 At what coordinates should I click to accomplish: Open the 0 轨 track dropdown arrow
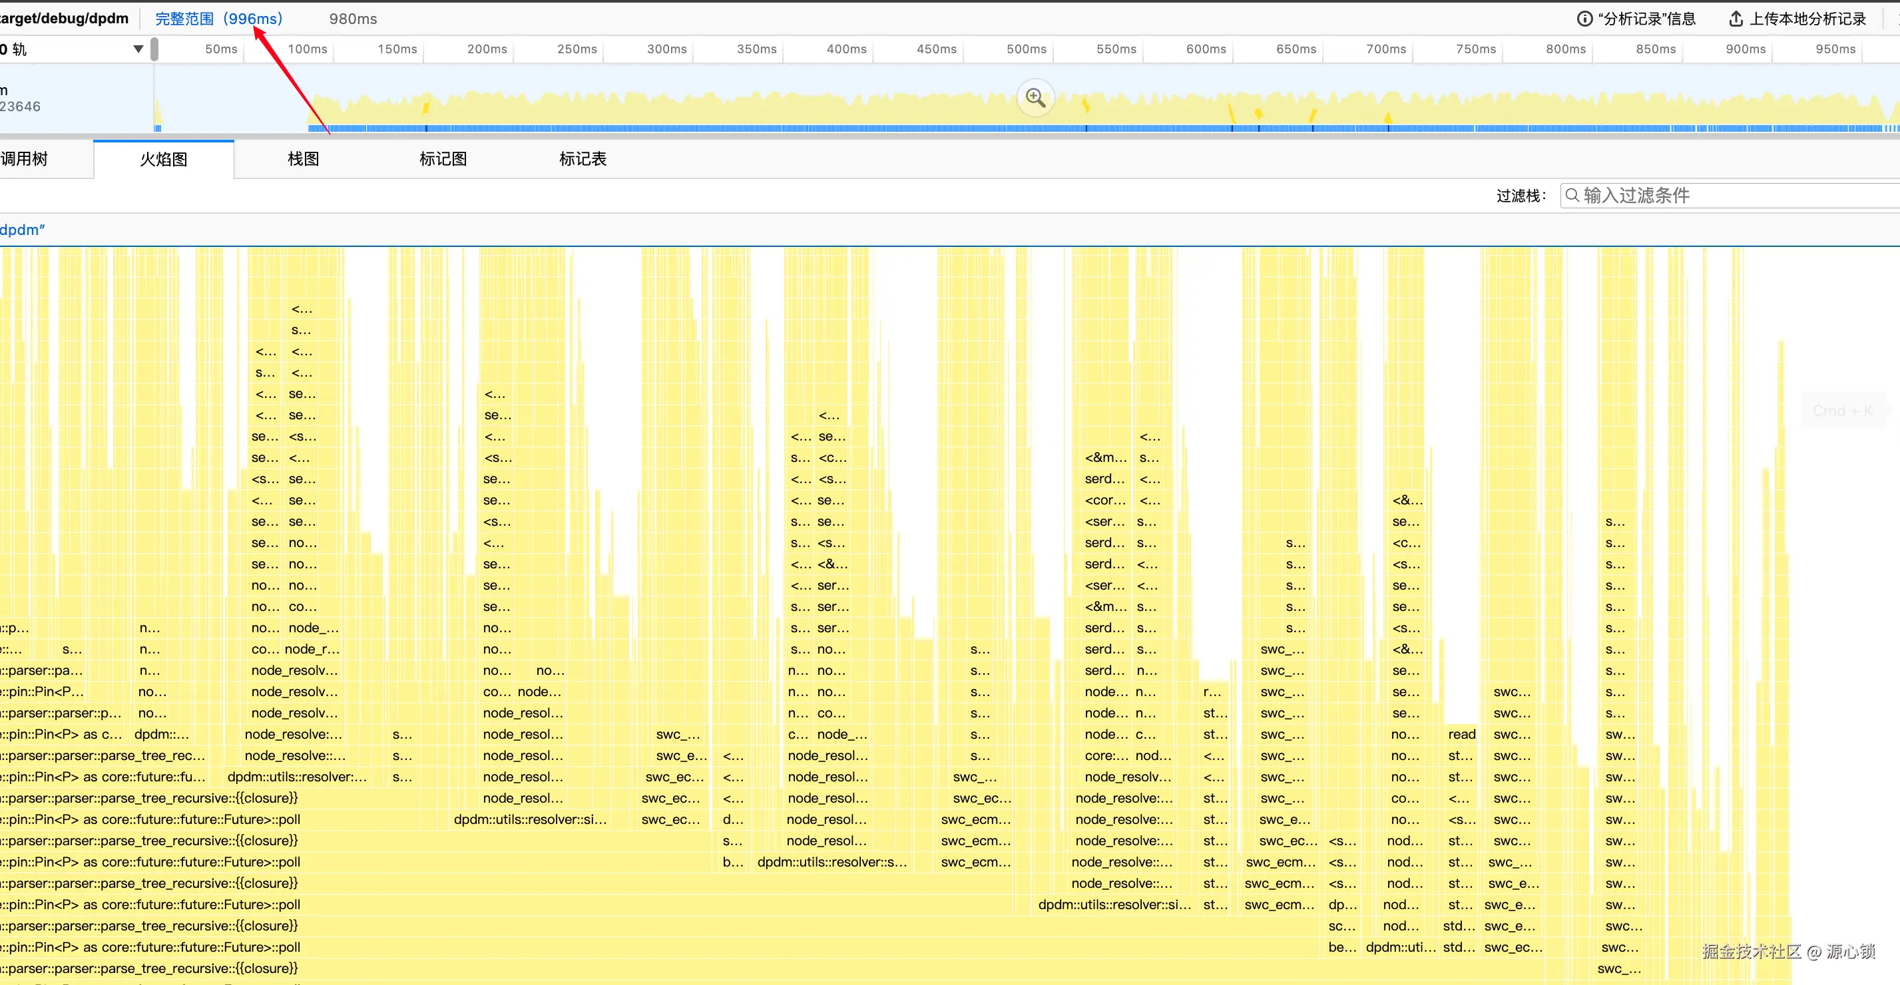click(138, 49)
